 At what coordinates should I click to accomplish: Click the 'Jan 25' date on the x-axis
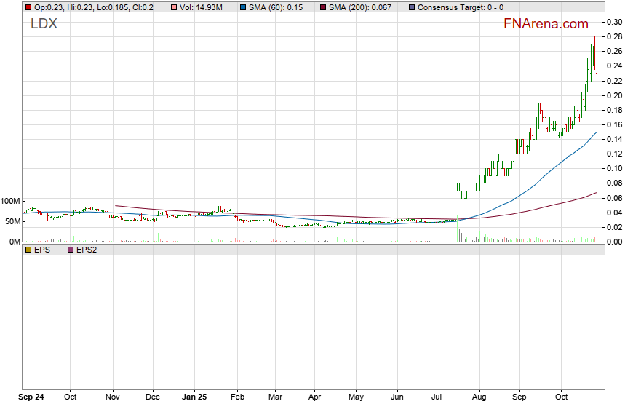[194, 398]
